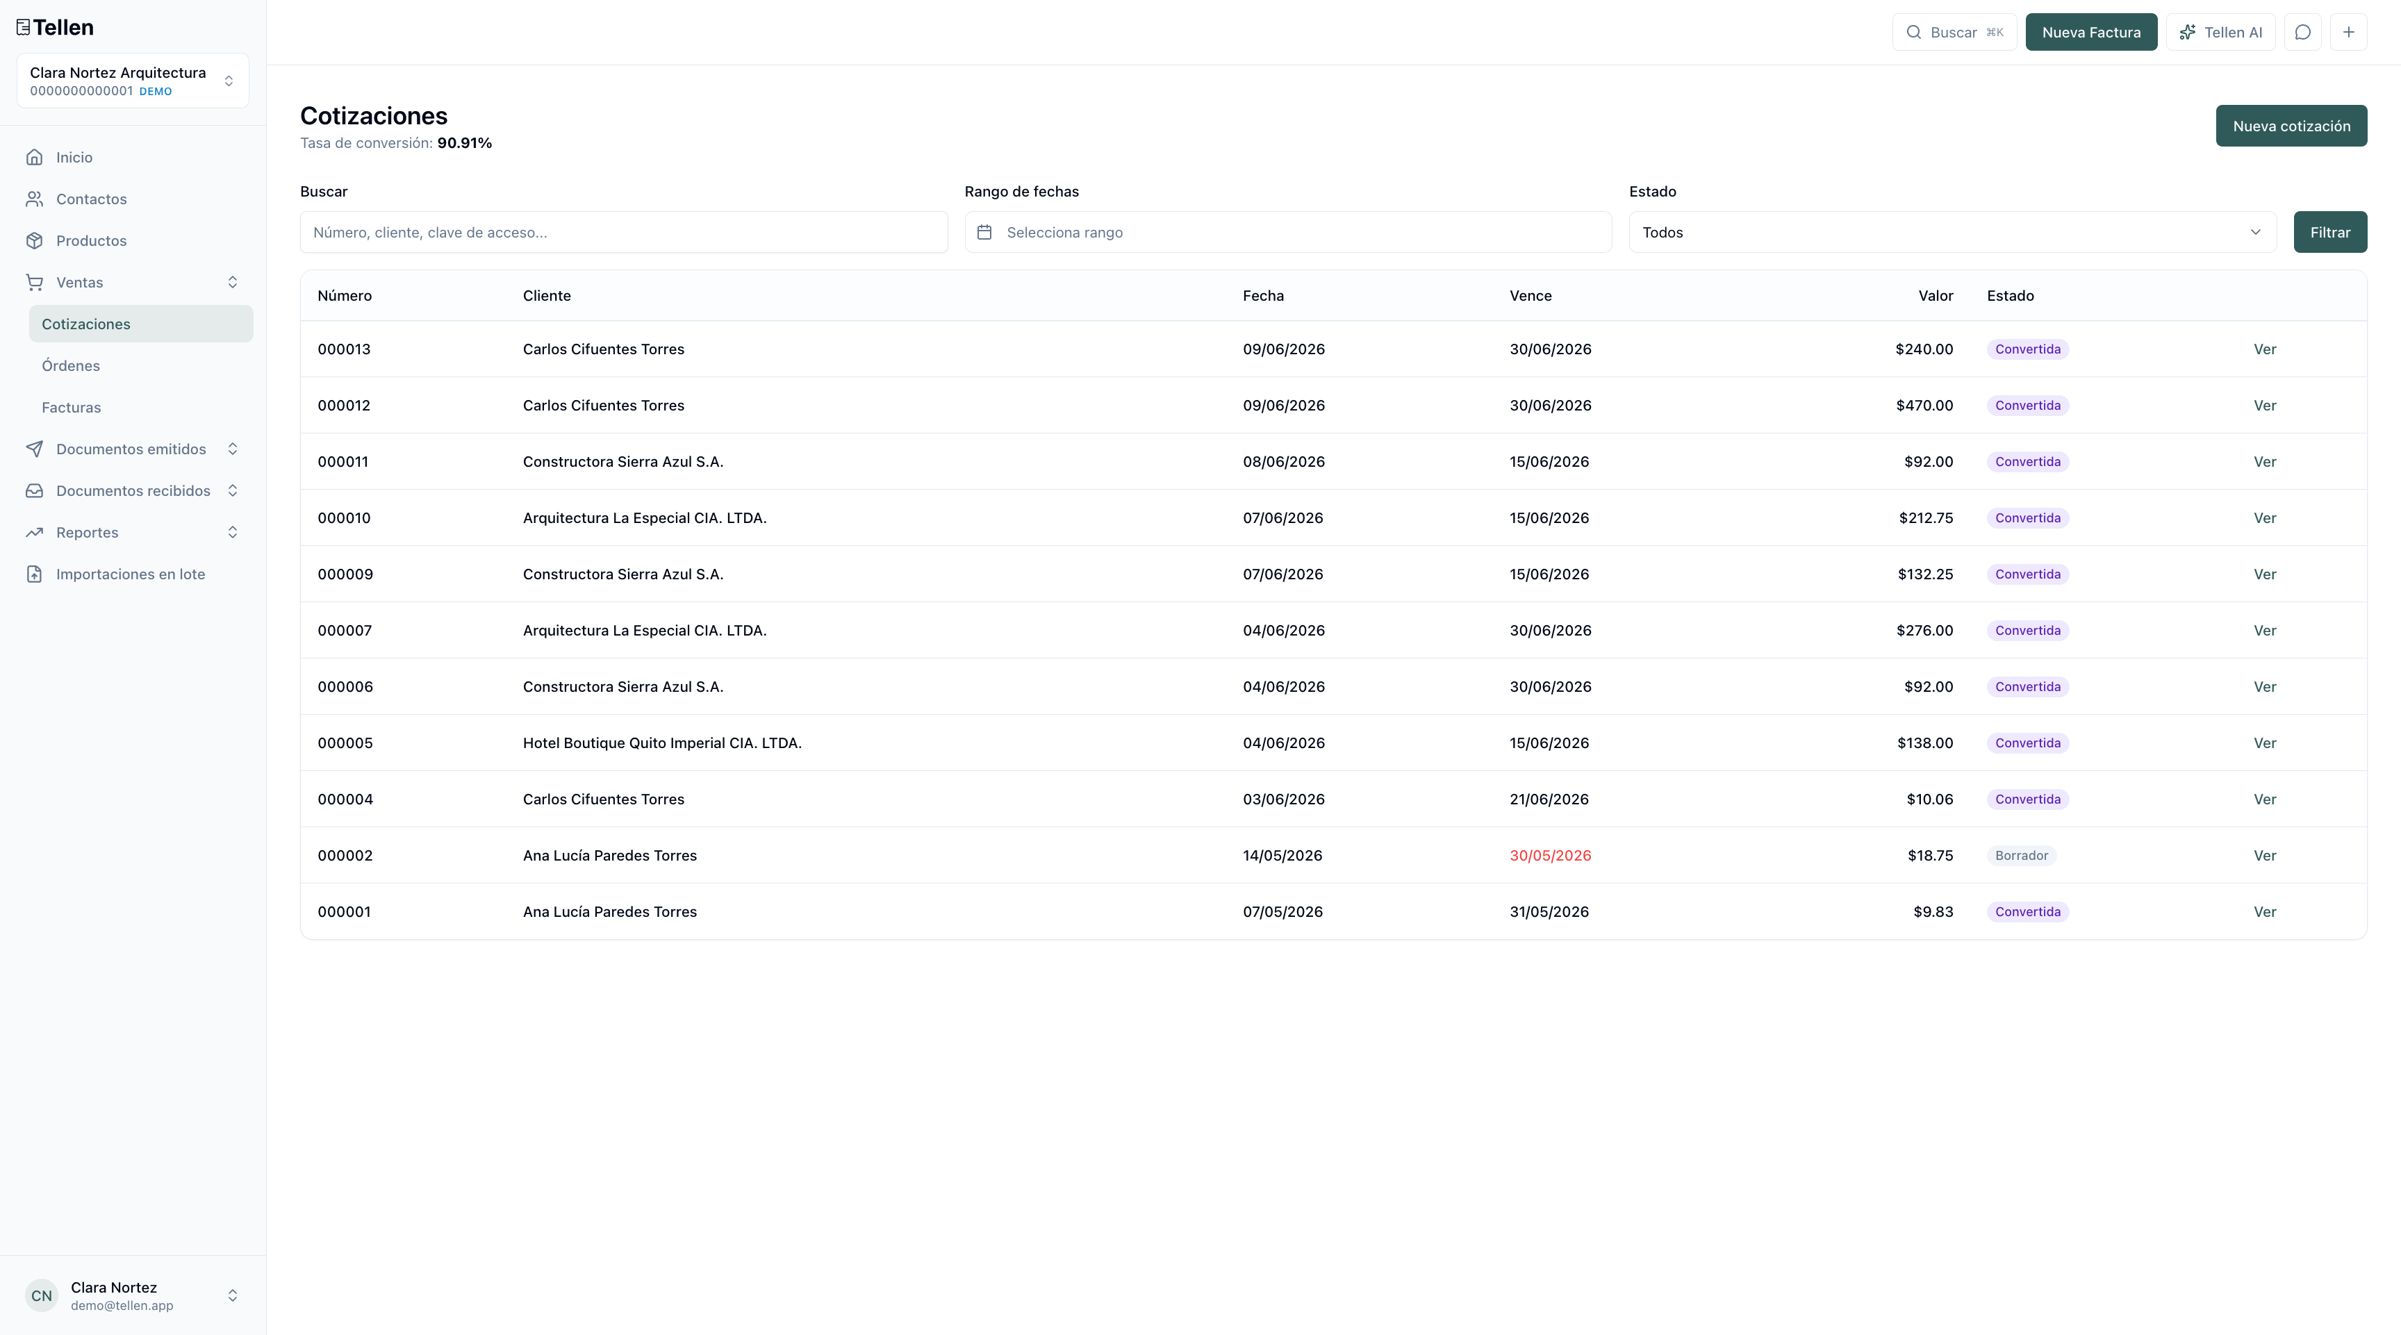This screenshot has width=2401, height=1335.
Task: Click the Tellen logo icon
Action: [24, 27]
